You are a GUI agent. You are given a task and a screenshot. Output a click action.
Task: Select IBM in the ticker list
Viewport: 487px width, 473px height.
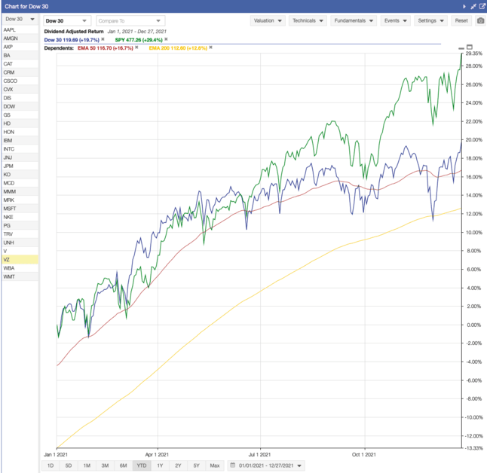pyautogui.click(x=20, y=141)
